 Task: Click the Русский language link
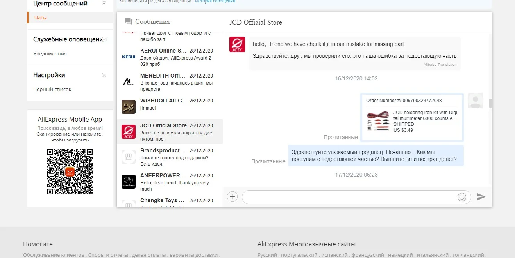point(268,255)
